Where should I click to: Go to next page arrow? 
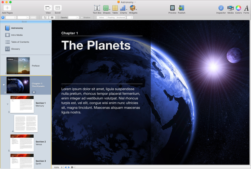pos(69,167)
